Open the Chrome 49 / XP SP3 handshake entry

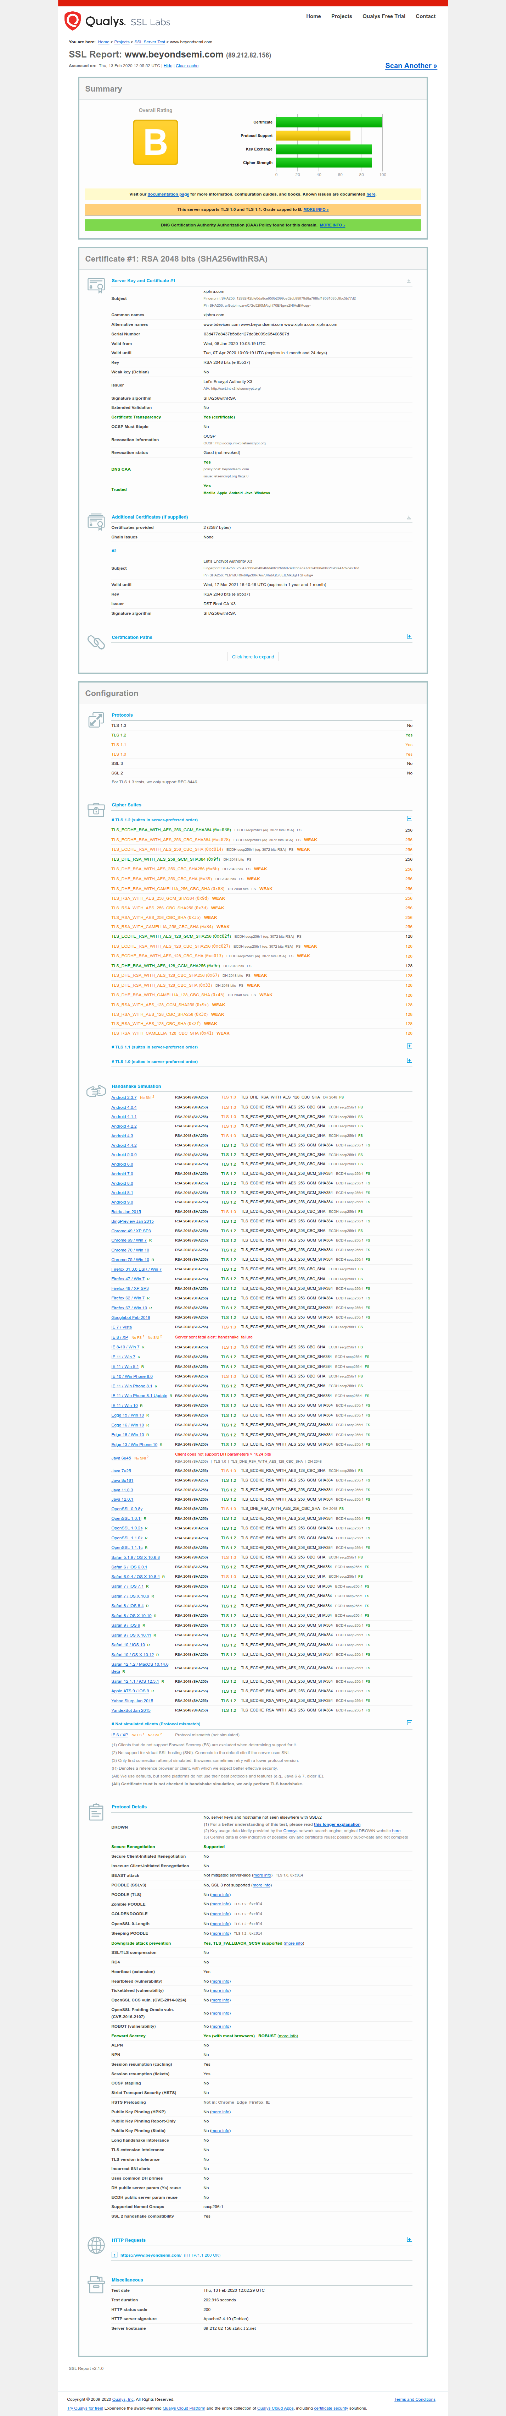(x=131, y=1231)
